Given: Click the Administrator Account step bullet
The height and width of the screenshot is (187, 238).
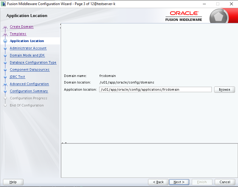Looking at the screenshot, I should point(5,48).
